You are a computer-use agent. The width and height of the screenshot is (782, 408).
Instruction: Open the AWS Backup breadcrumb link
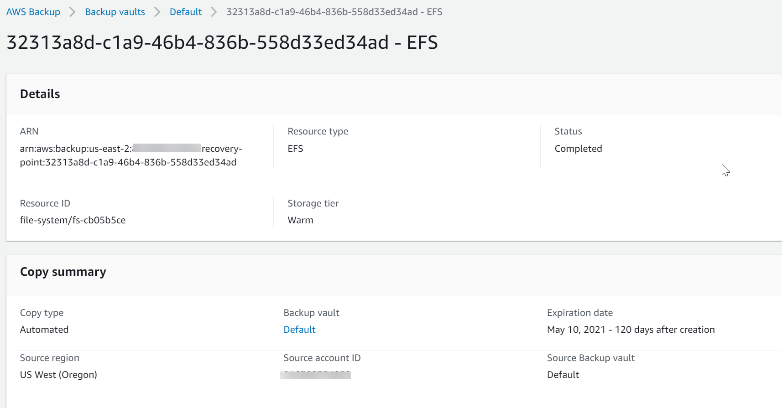[33, 12]
